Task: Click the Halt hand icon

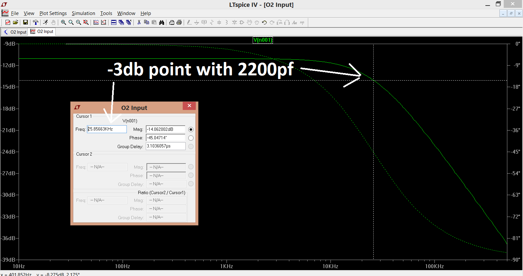Action: click(53, 22)
